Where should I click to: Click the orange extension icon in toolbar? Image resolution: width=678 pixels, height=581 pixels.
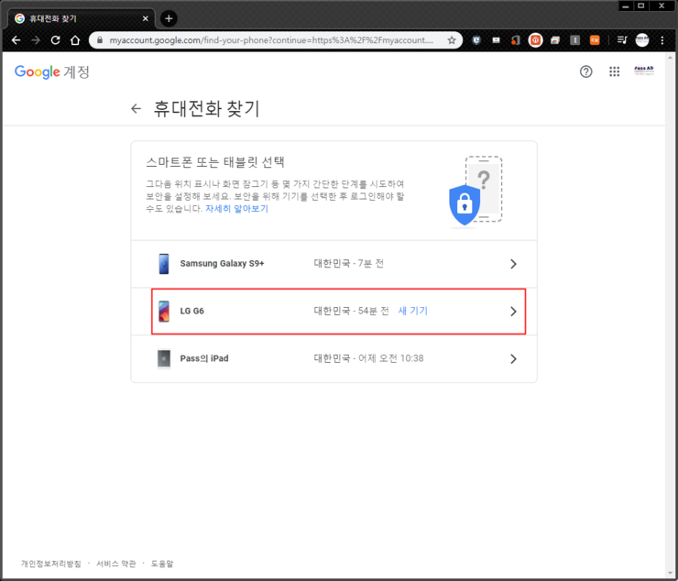point(595,40)
